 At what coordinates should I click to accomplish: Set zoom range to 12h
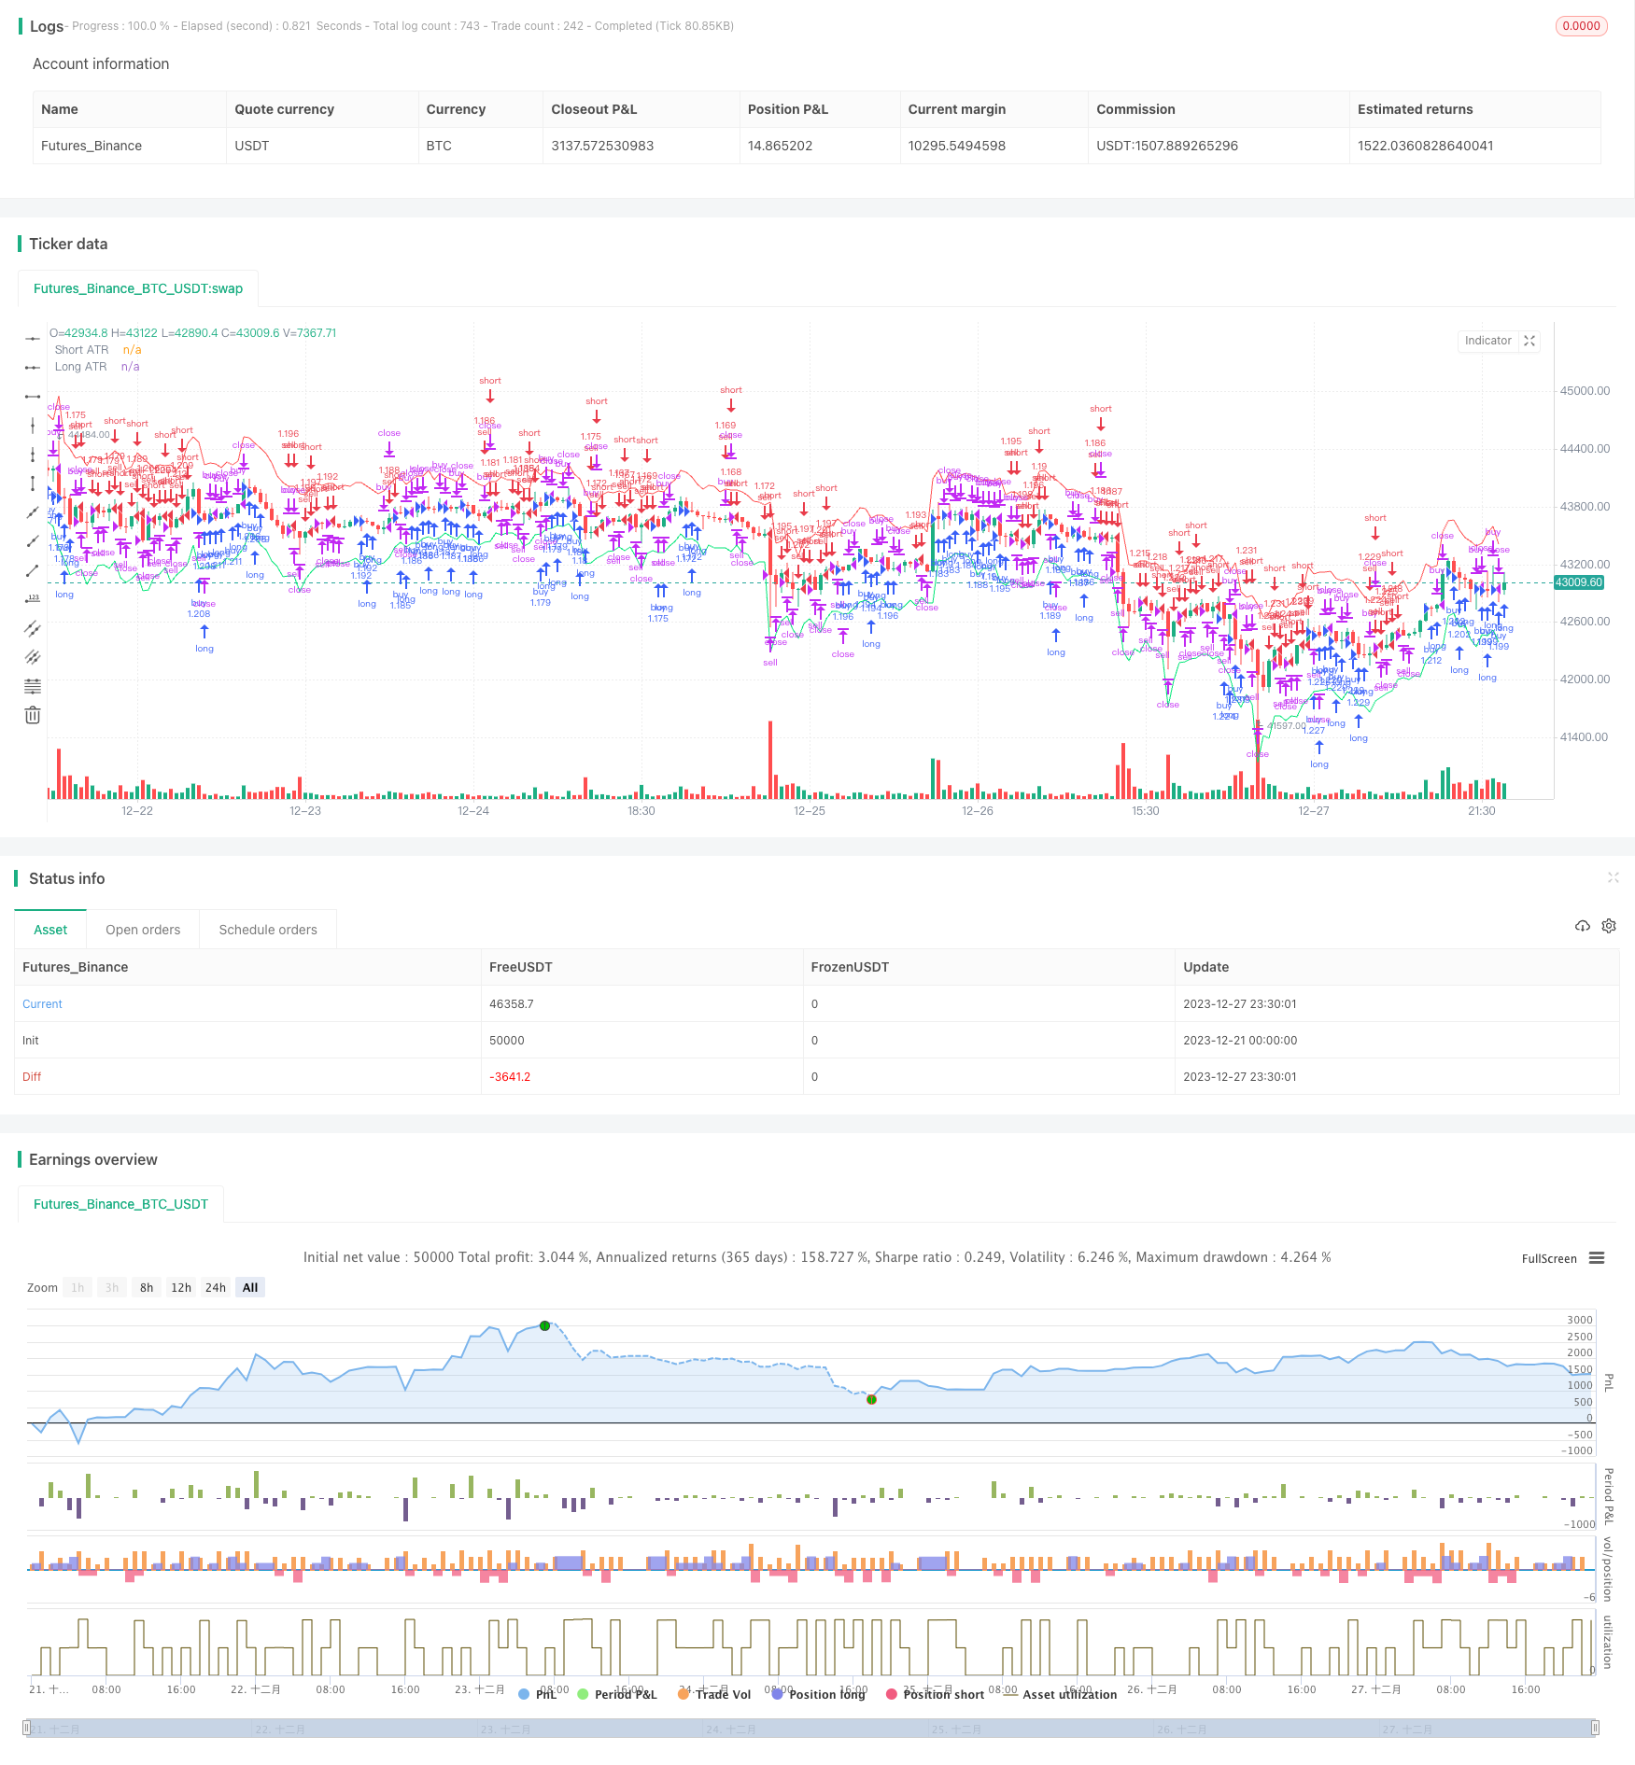coord(181,1287)
